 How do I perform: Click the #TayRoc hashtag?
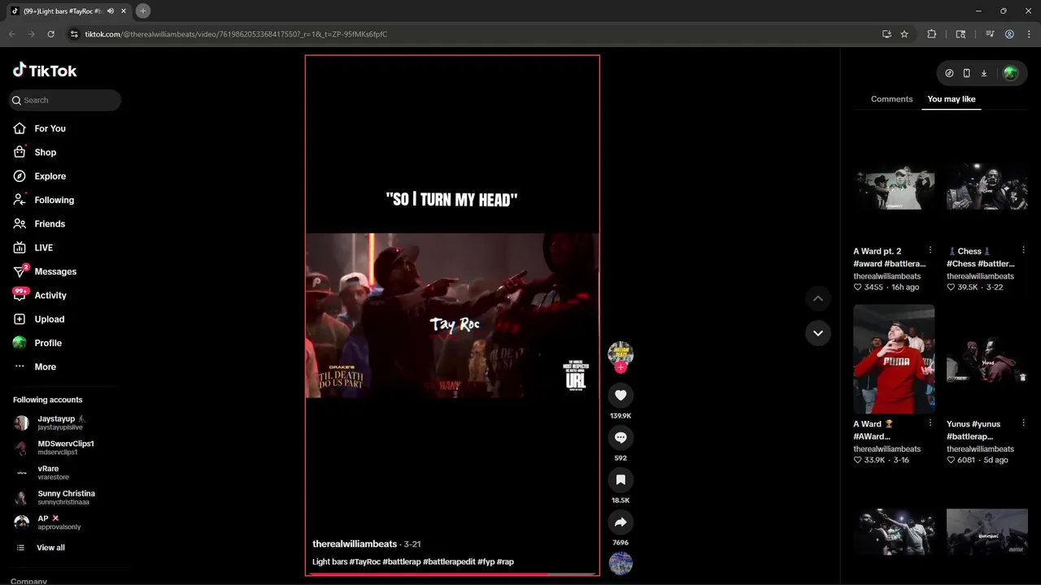[x=364, y=561]
